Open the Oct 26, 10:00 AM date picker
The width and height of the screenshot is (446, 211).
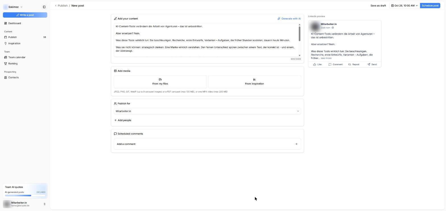[404, 6]
